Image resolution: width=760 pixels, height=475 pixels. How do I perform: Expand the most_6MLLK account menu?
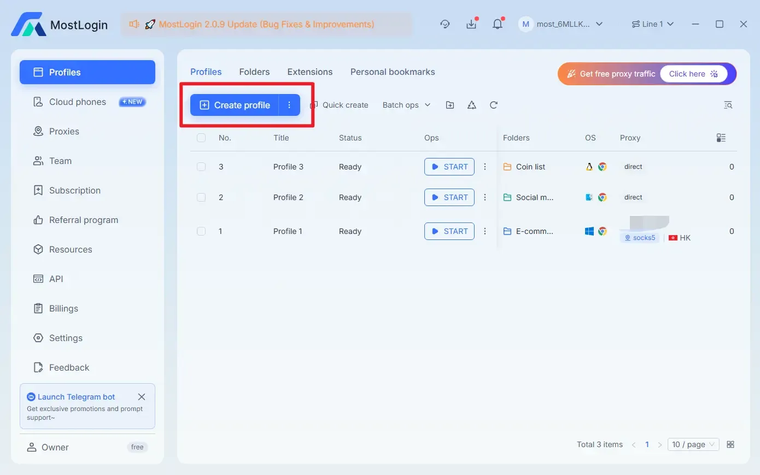[x=561, y=24]
